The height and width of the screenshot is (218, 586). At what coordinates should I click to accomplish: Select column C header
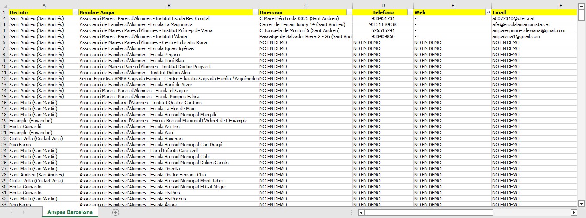coord(305,6)
